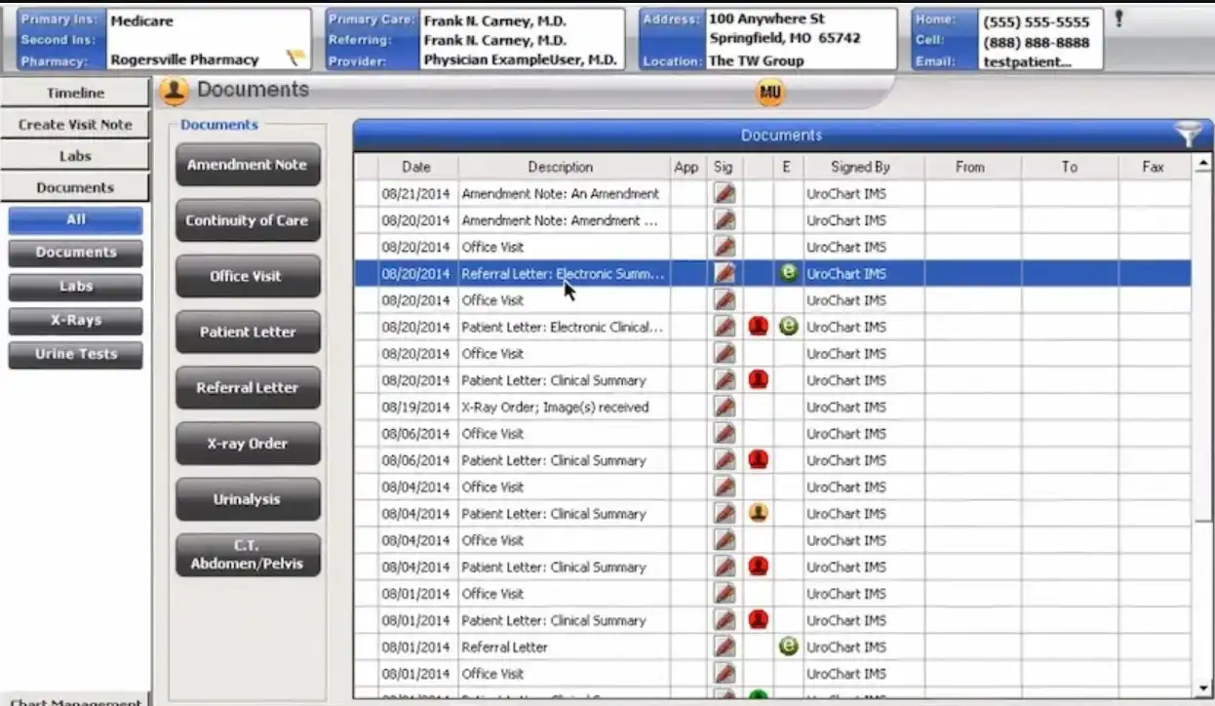Click the person icon in the Documents header
Screen dimensions: 1215x706
pyautogui.click(x=173, y=90)
